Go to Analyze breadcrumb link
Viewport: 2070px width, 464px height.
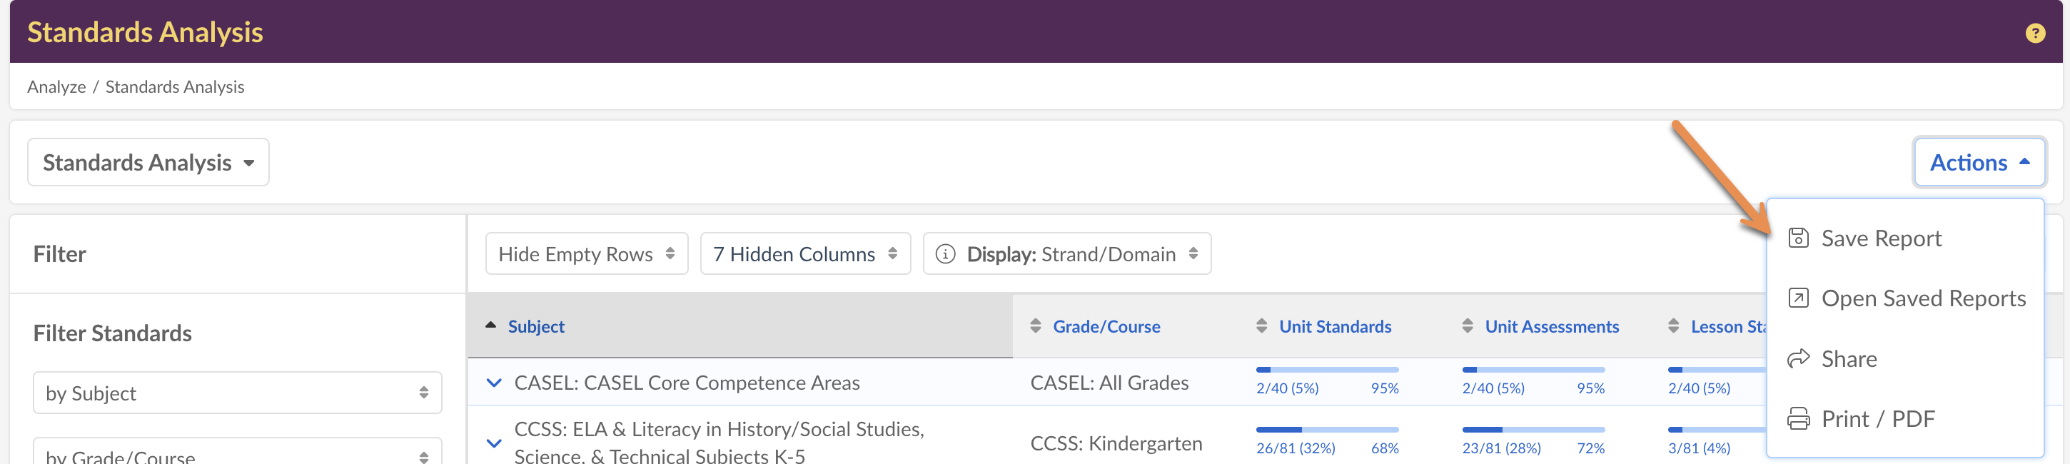click(56, 87)
